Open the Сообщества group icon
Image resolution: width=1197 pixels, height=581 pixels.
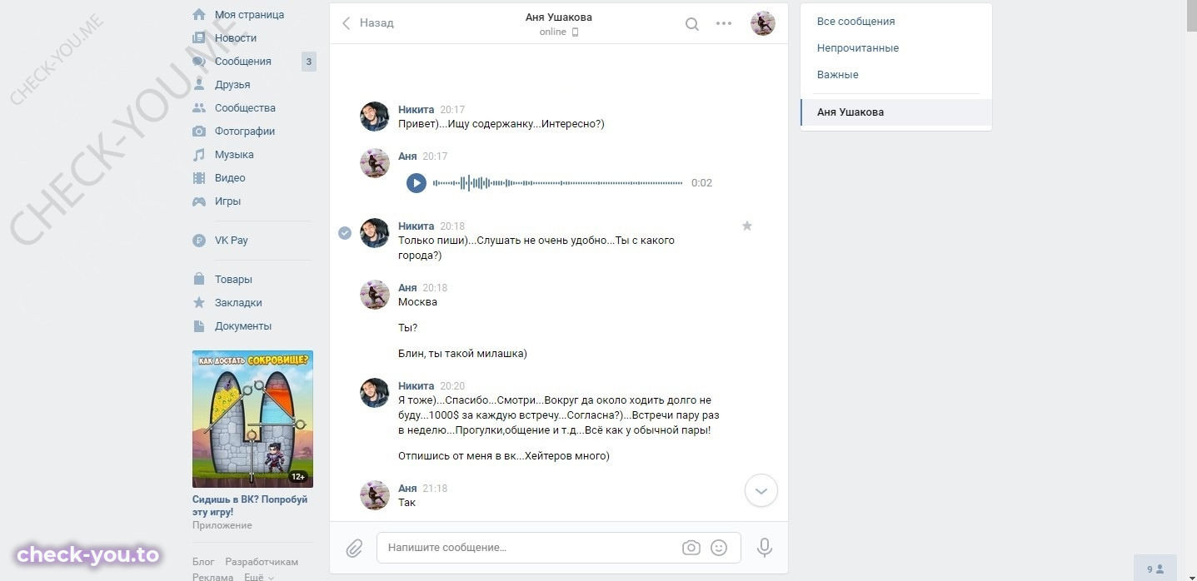[199, 107]
